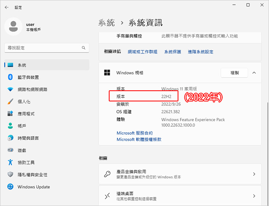The width and height of the screenshot is (269, 206).
Task: Open the Windows Update sync icon
Action: (10, 187)
